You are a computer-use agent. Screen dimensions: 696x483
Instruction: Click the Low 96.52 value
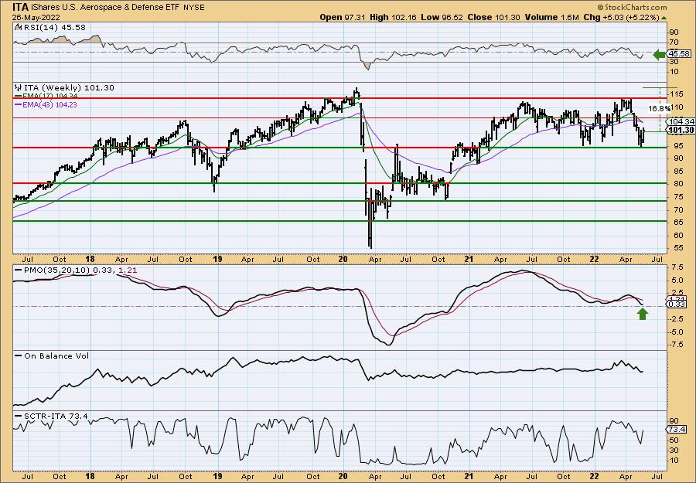442,17
